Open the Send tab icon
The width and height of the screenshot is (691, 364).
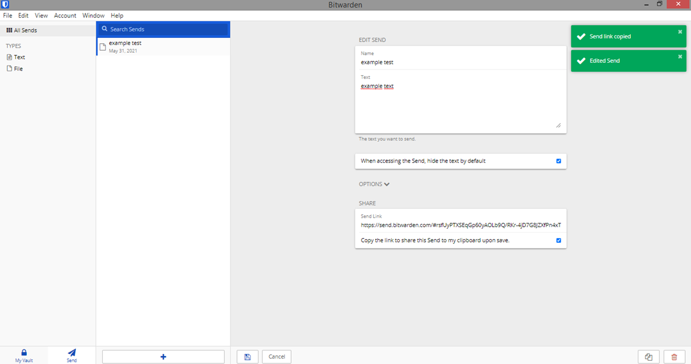click(x=72, y=352)
